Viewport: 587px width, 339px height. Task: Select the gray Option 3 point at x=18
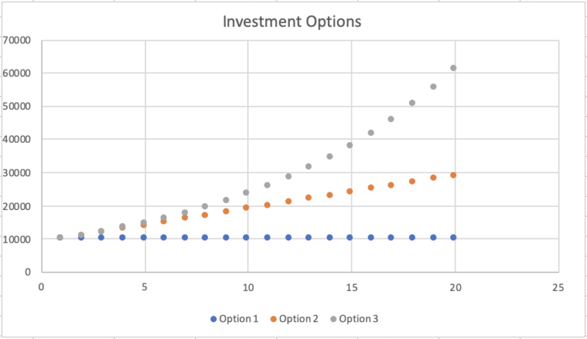(x=412, y=102)
